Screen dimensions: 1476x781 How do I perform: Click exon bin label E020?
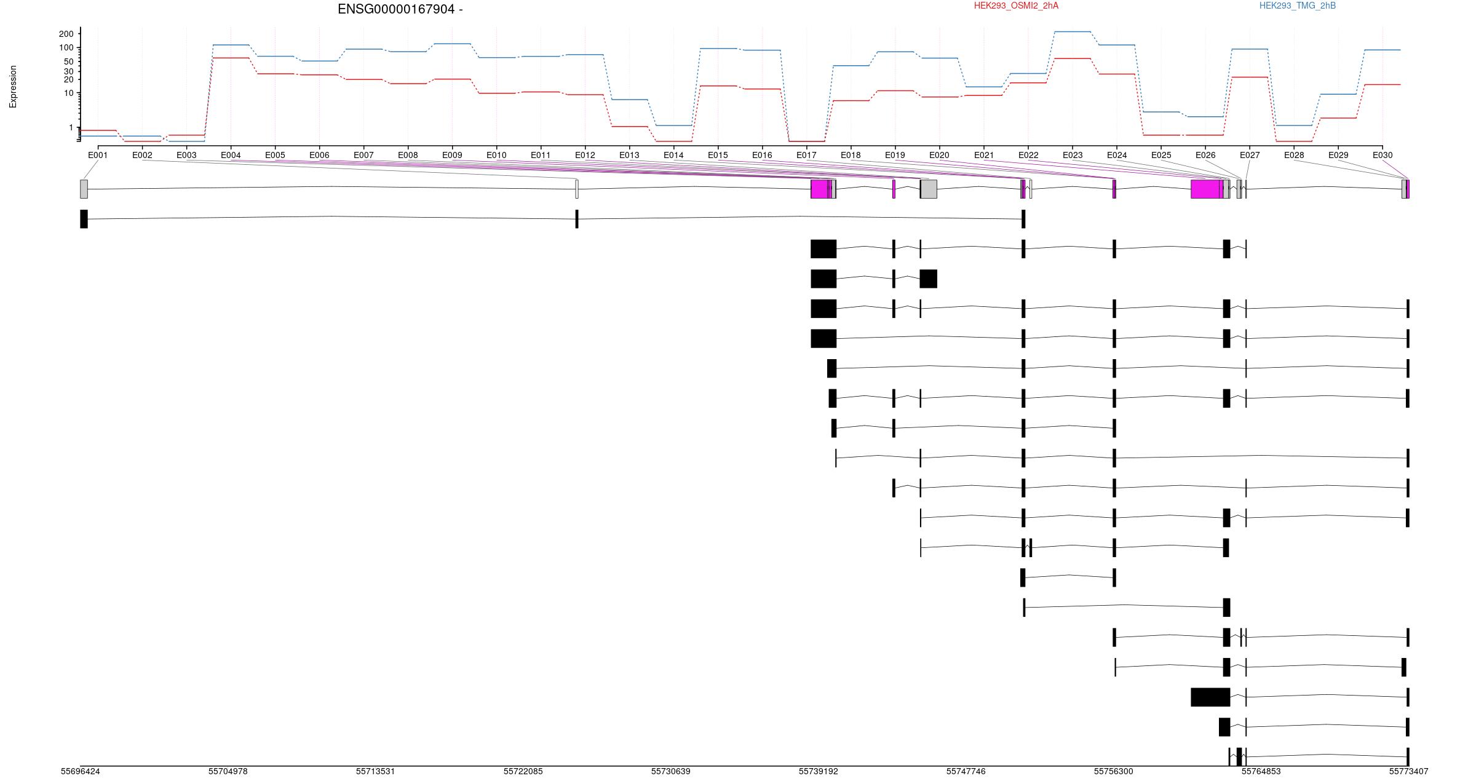tap(939, 155)
